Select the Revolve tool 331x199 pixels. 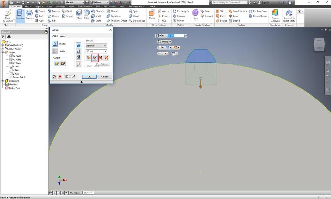pos(29,15)
